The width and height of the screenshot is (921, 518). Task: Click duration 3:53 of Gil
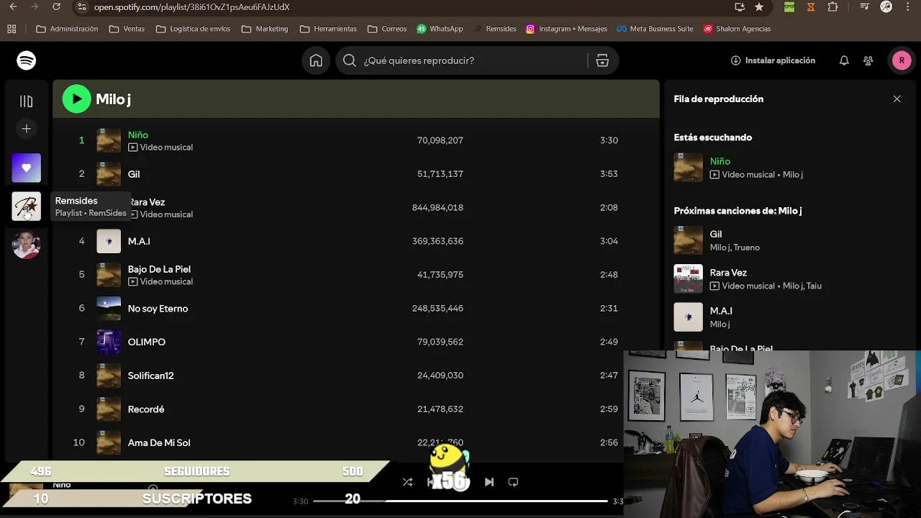point(609,174)
